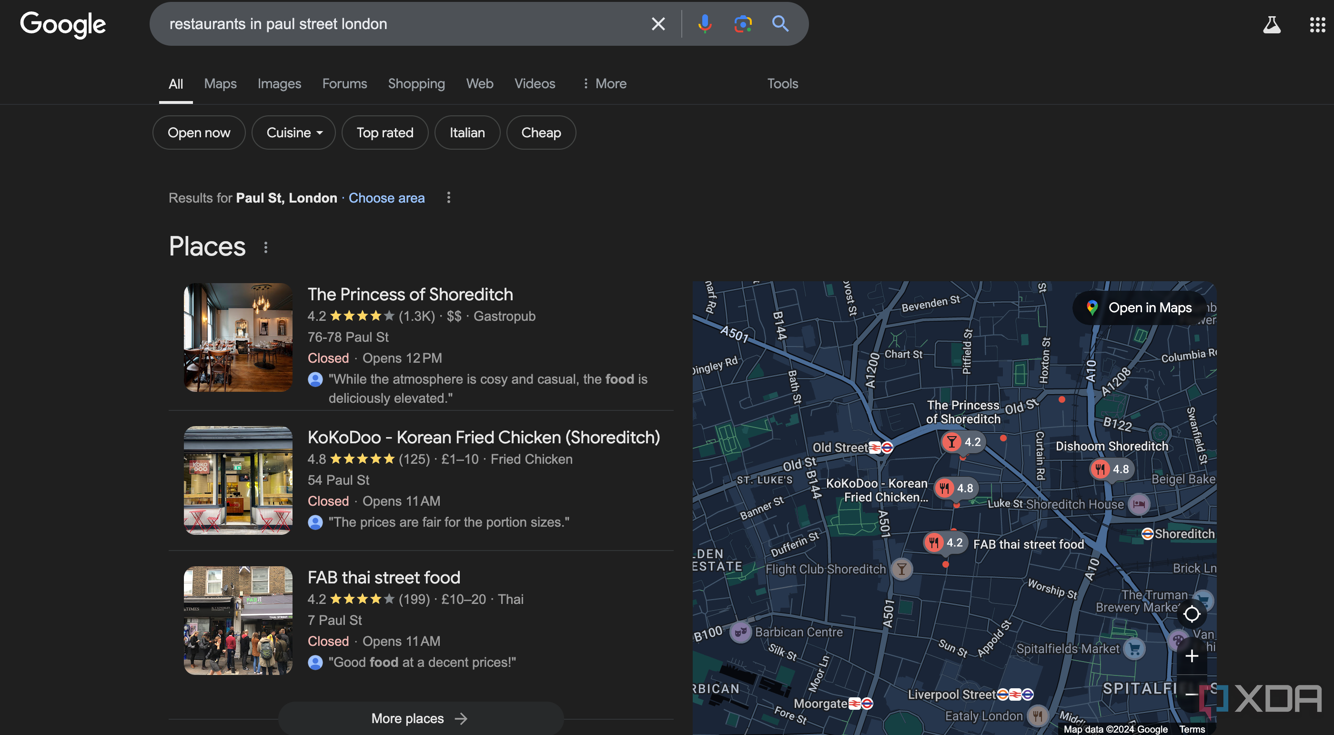Click the Google logo
Viewport: 1334px width, 735px height.
pos(63,24)
